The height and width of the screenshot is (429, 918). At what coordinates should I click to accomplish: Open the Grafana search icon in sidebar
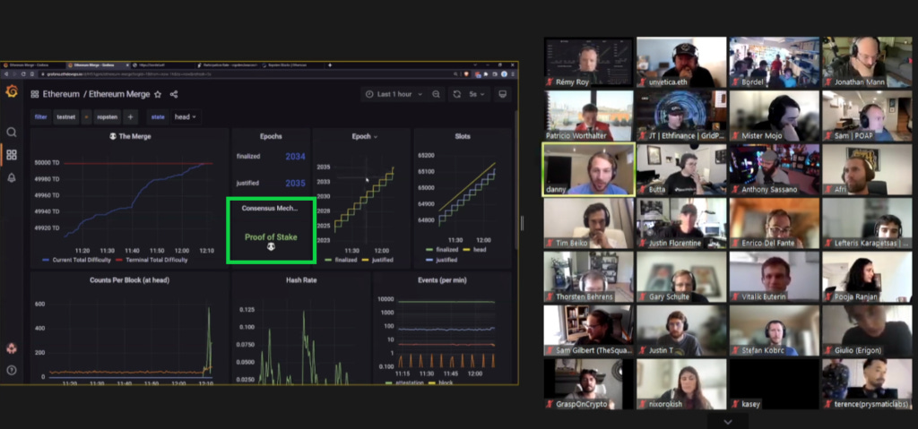(x=11, y=133)
